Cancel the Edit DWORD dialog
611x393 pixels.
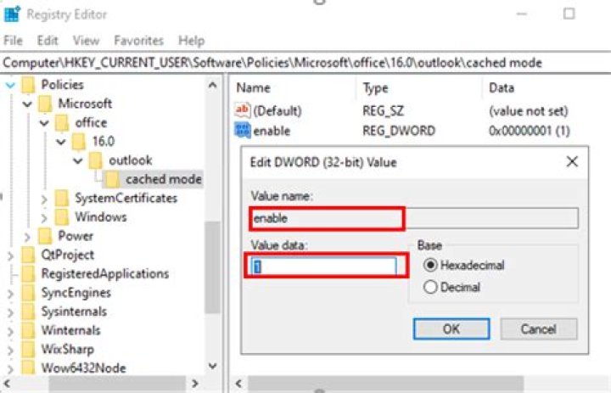coord(538,328)
